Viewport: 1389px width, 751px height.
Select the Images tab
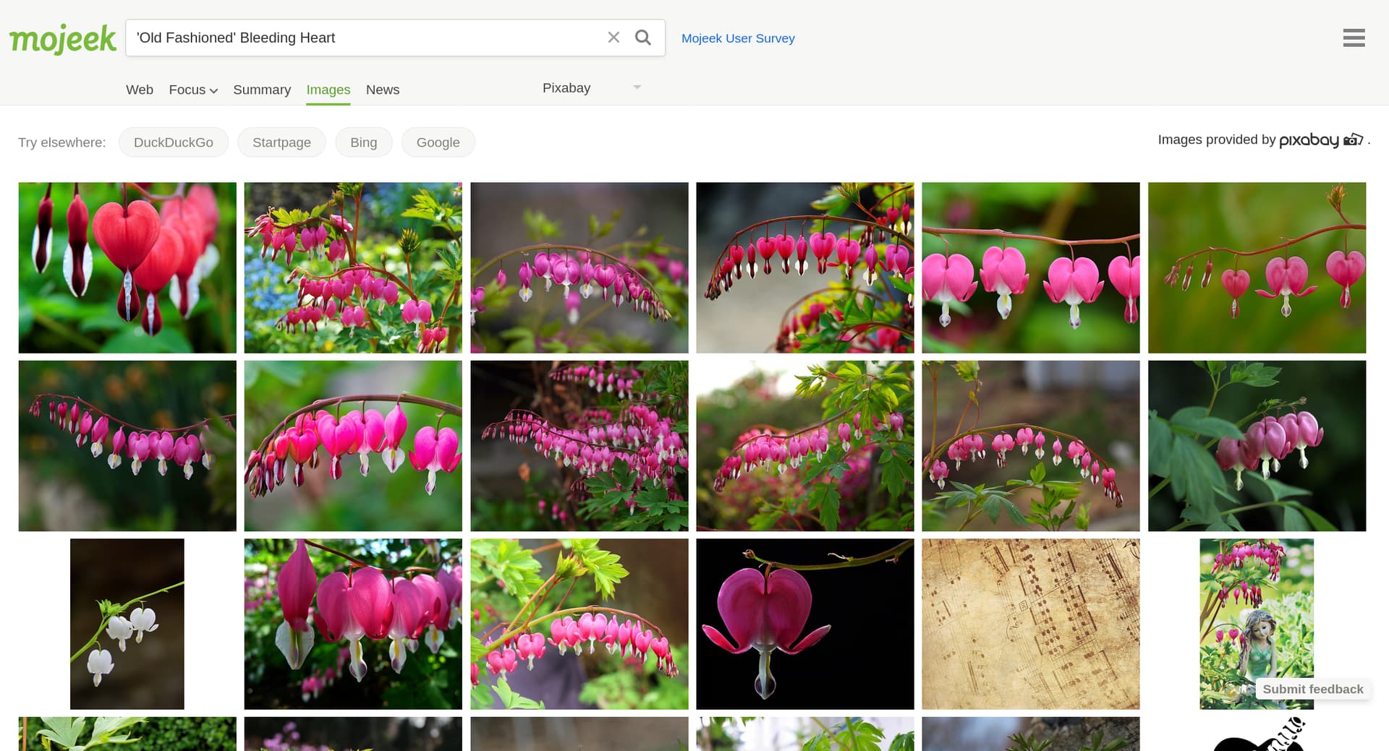click(x=328, y=90)
